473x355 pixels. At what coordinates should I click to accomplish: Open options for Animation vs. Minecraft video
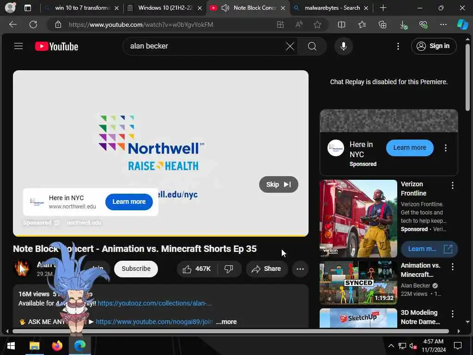tap(452, 267)
